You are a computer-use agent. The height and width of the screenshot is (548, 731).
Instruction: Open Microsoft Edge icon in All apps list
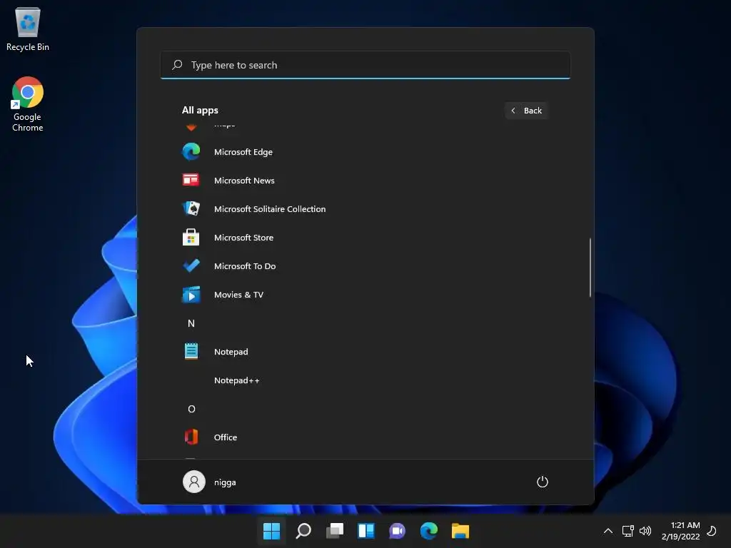point(191,152)
